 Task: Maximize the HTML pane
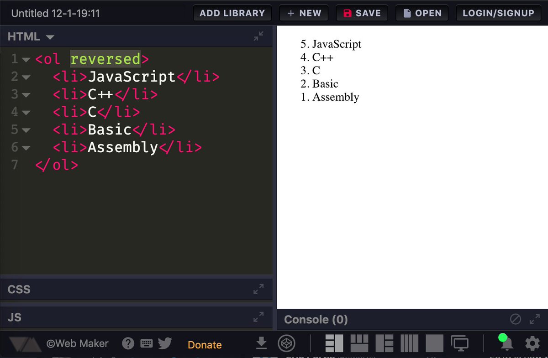[259, 36]
